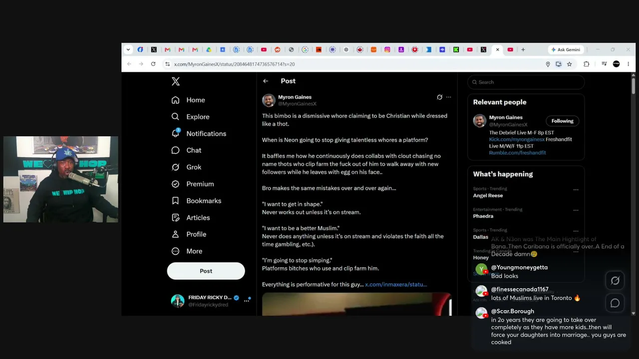Screen dimensions: 639x359
Task: Open Chrome's tab search dropdown
Action: [128, 49]
